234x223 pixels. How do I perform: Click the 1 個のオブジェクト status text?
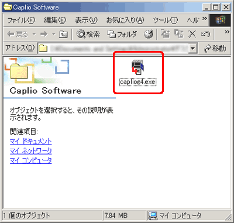click(x=26, y=215)
